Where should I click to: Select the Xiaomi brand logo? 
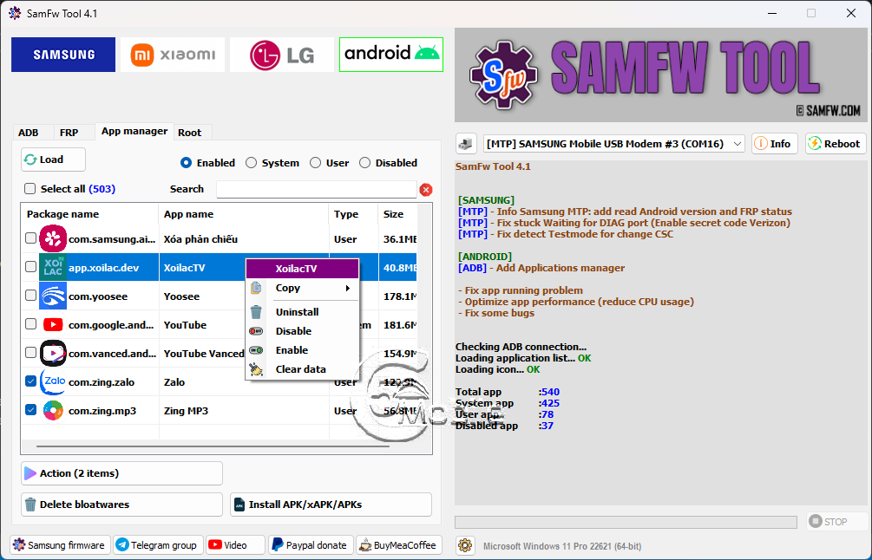pos(173,55)
